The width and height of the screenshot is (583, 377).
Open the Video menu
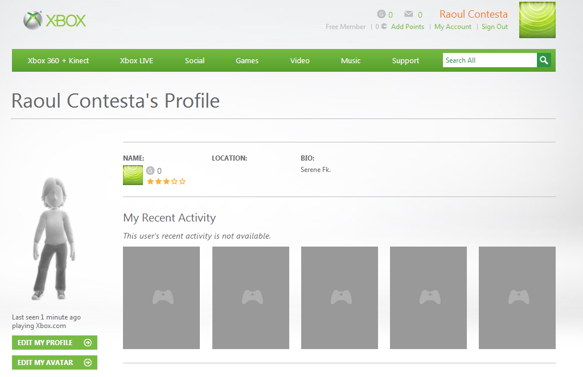point(299,60)
